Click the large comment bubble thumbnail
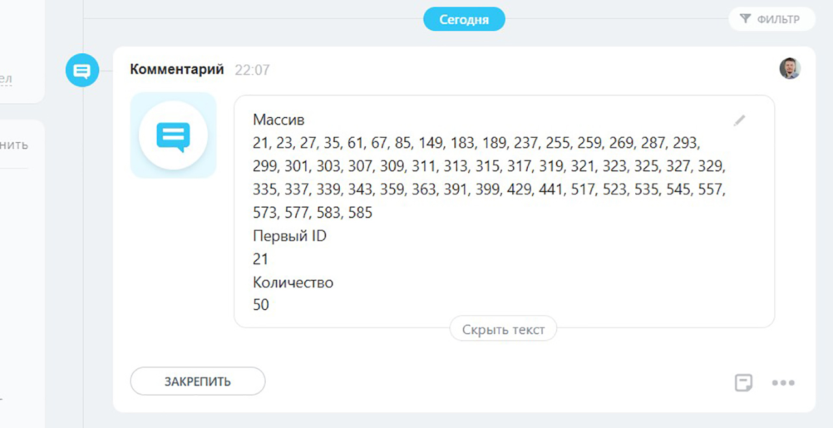Image resolution: width=833 pixels, height=428 pixels. click(173, 136)
